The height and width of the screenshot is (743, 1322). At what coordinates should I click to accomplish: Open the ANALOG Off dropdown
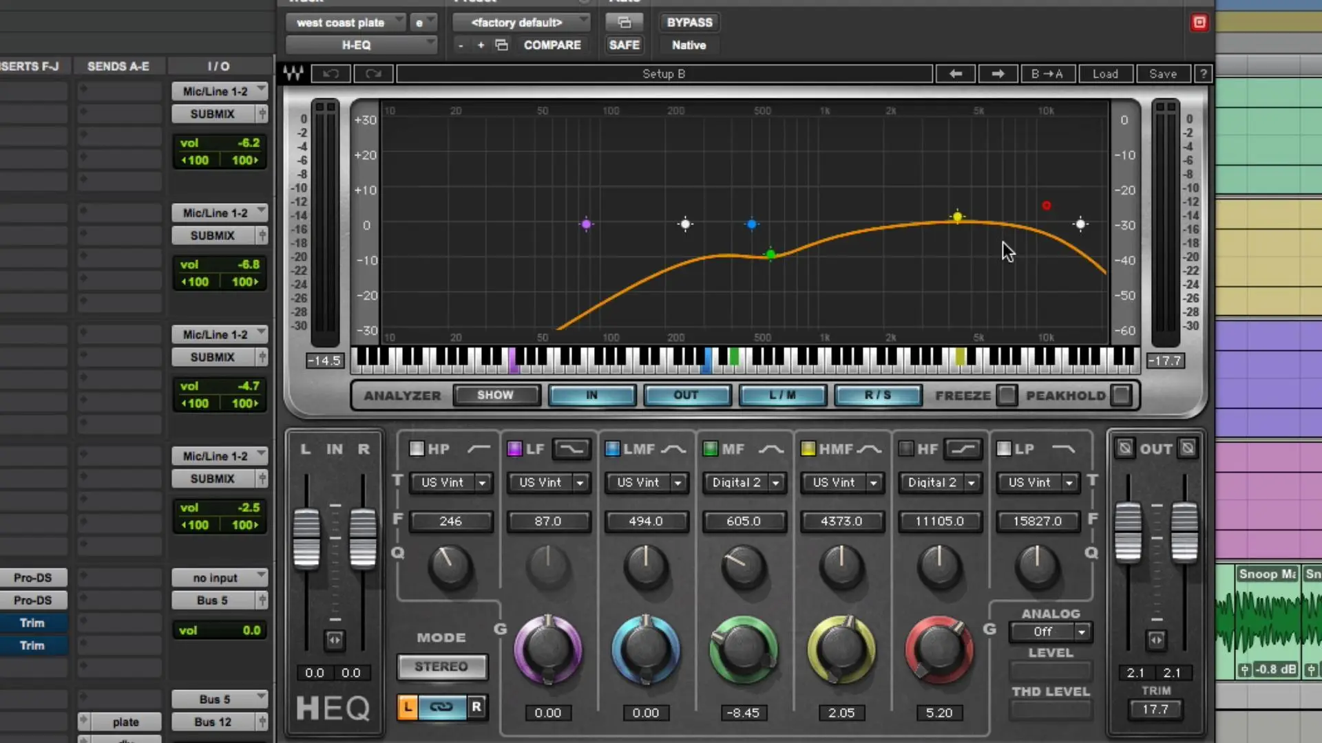click(x=1051, y=632)
